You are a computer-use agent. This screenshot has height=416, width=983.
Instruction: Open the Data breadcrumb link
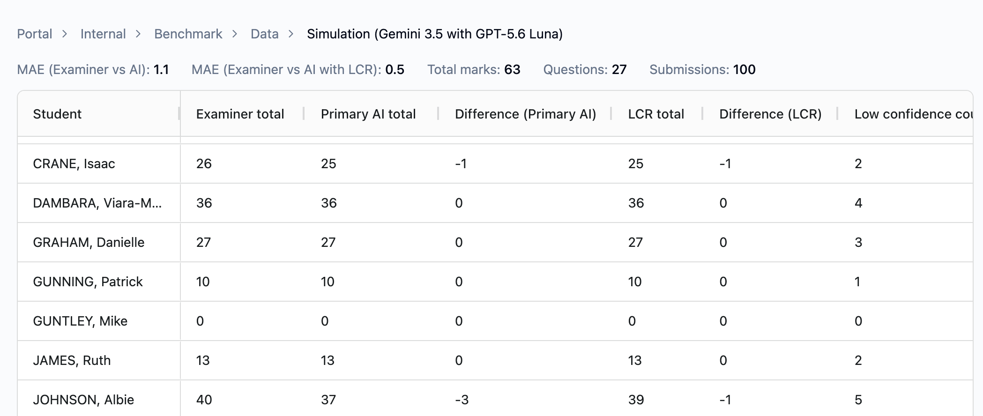[265, 34]
